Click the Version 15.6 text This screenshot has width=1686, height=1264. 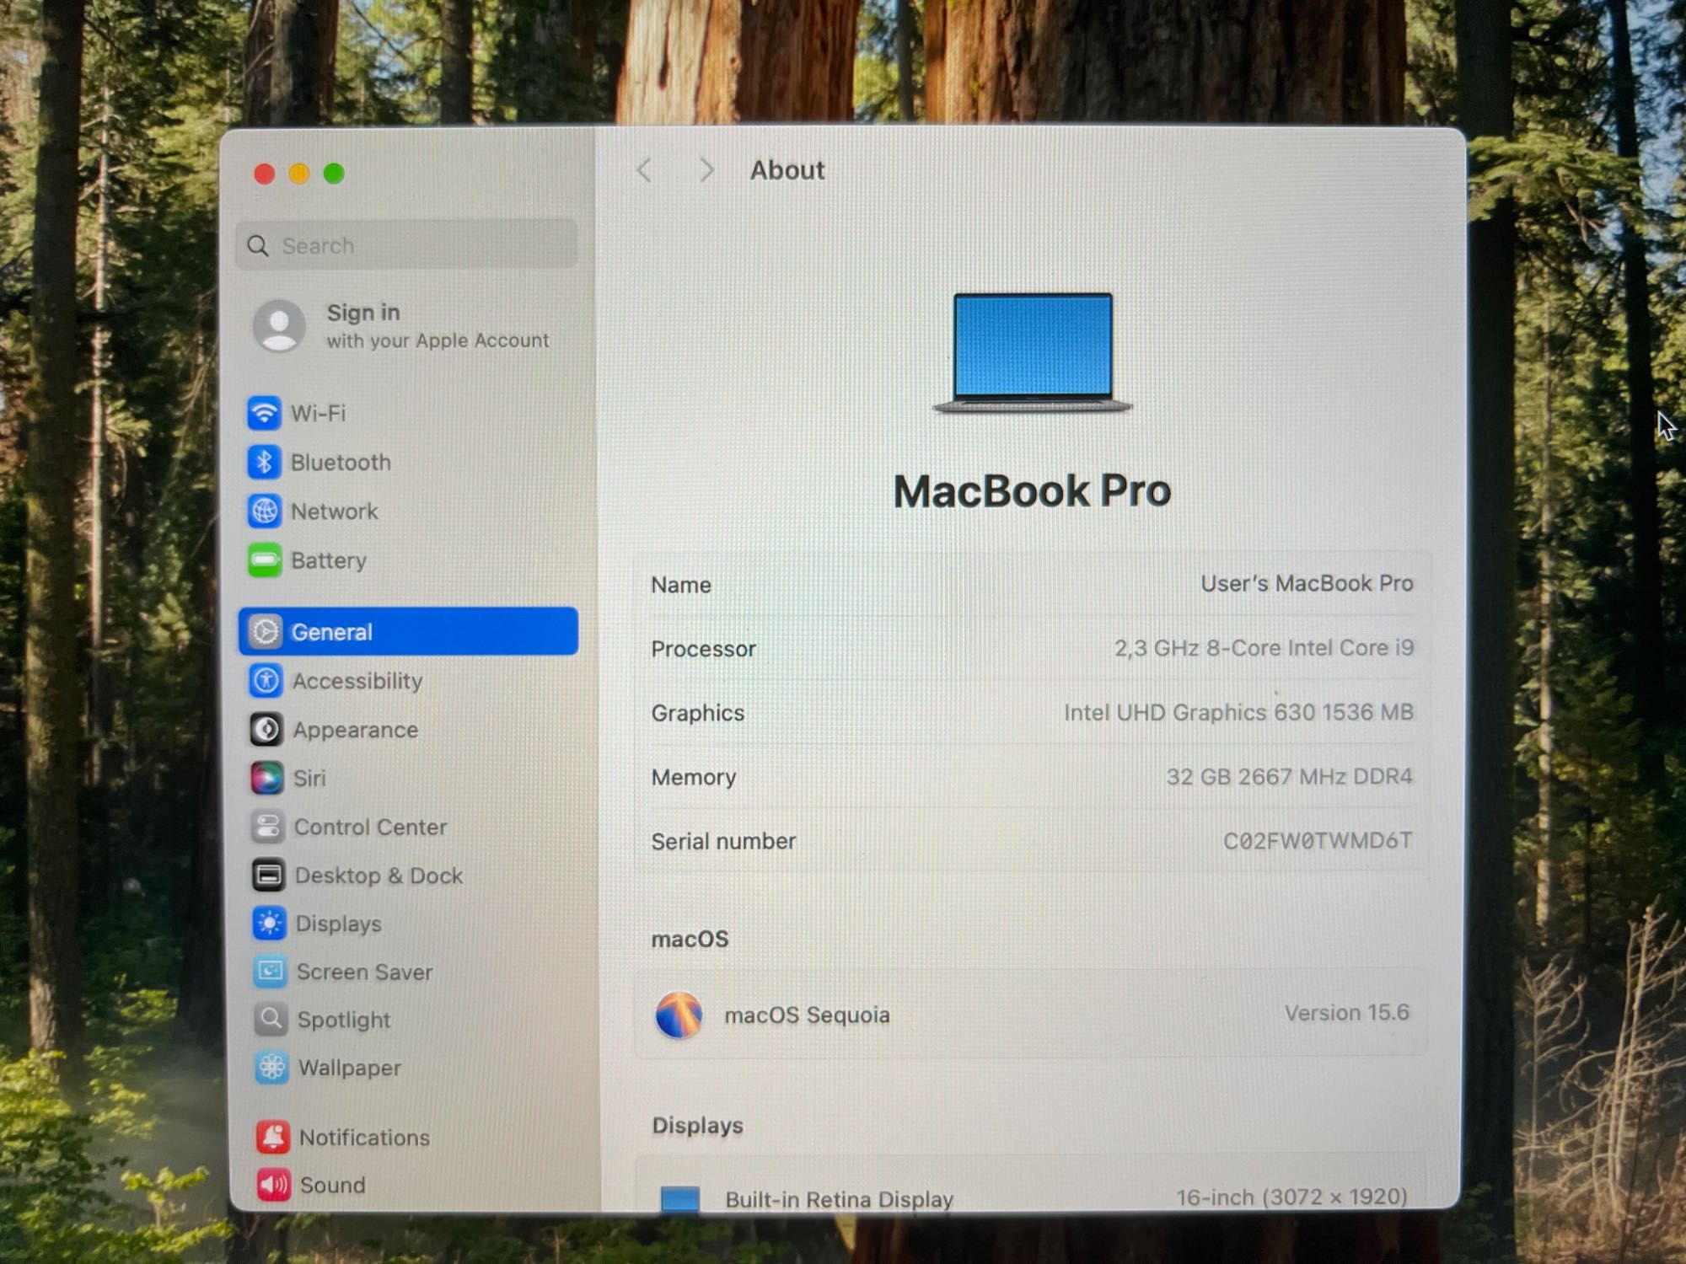pos(1346,1012)
